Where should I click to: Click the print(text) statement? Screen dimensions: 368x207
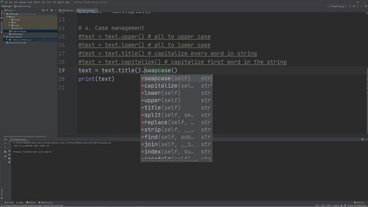96,79
